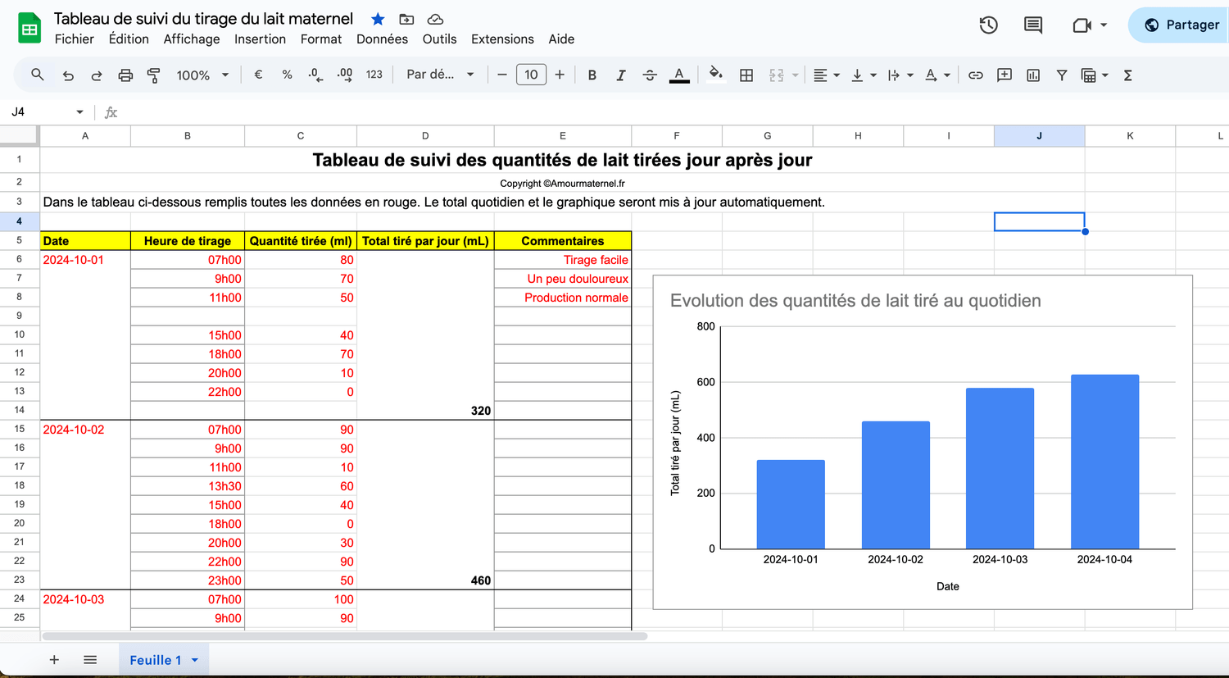
Task: Open the zoom 100% dropdown
Action: (x=202, y=75)
